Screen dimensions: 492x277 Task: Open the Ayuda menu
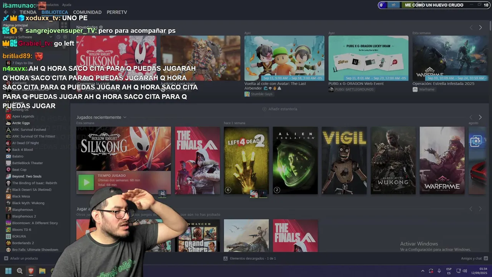(66, 5)
